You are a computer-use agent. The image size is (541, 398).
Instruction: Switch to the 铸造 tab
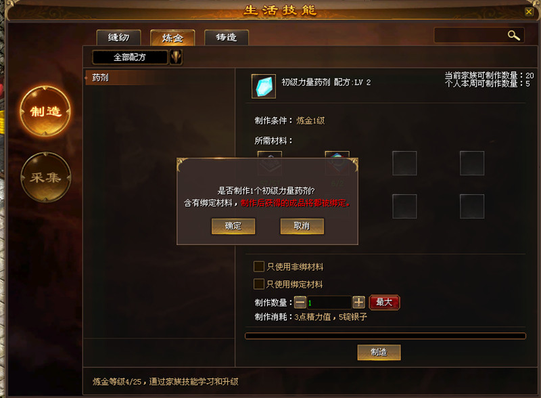click(227, 37)
